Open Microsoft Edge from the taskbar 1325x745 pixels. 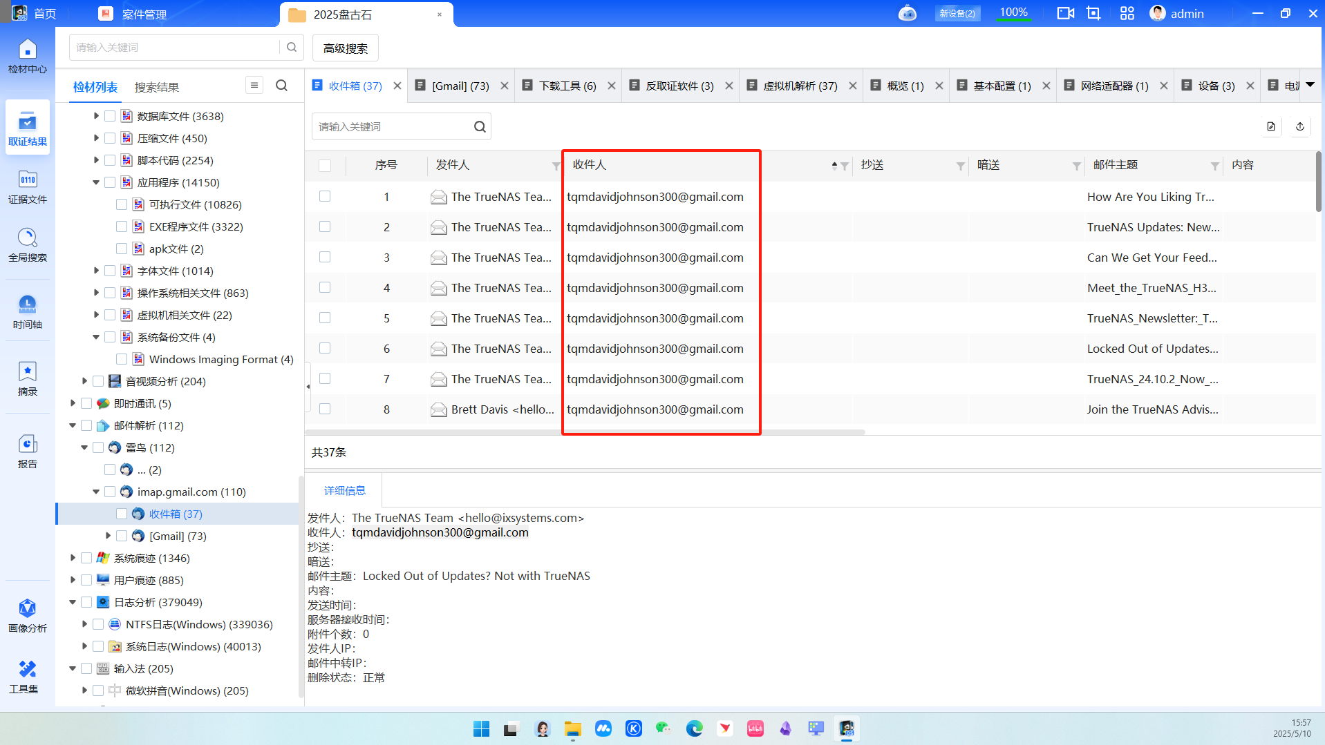pyautogui.click(x=694, y=728)
